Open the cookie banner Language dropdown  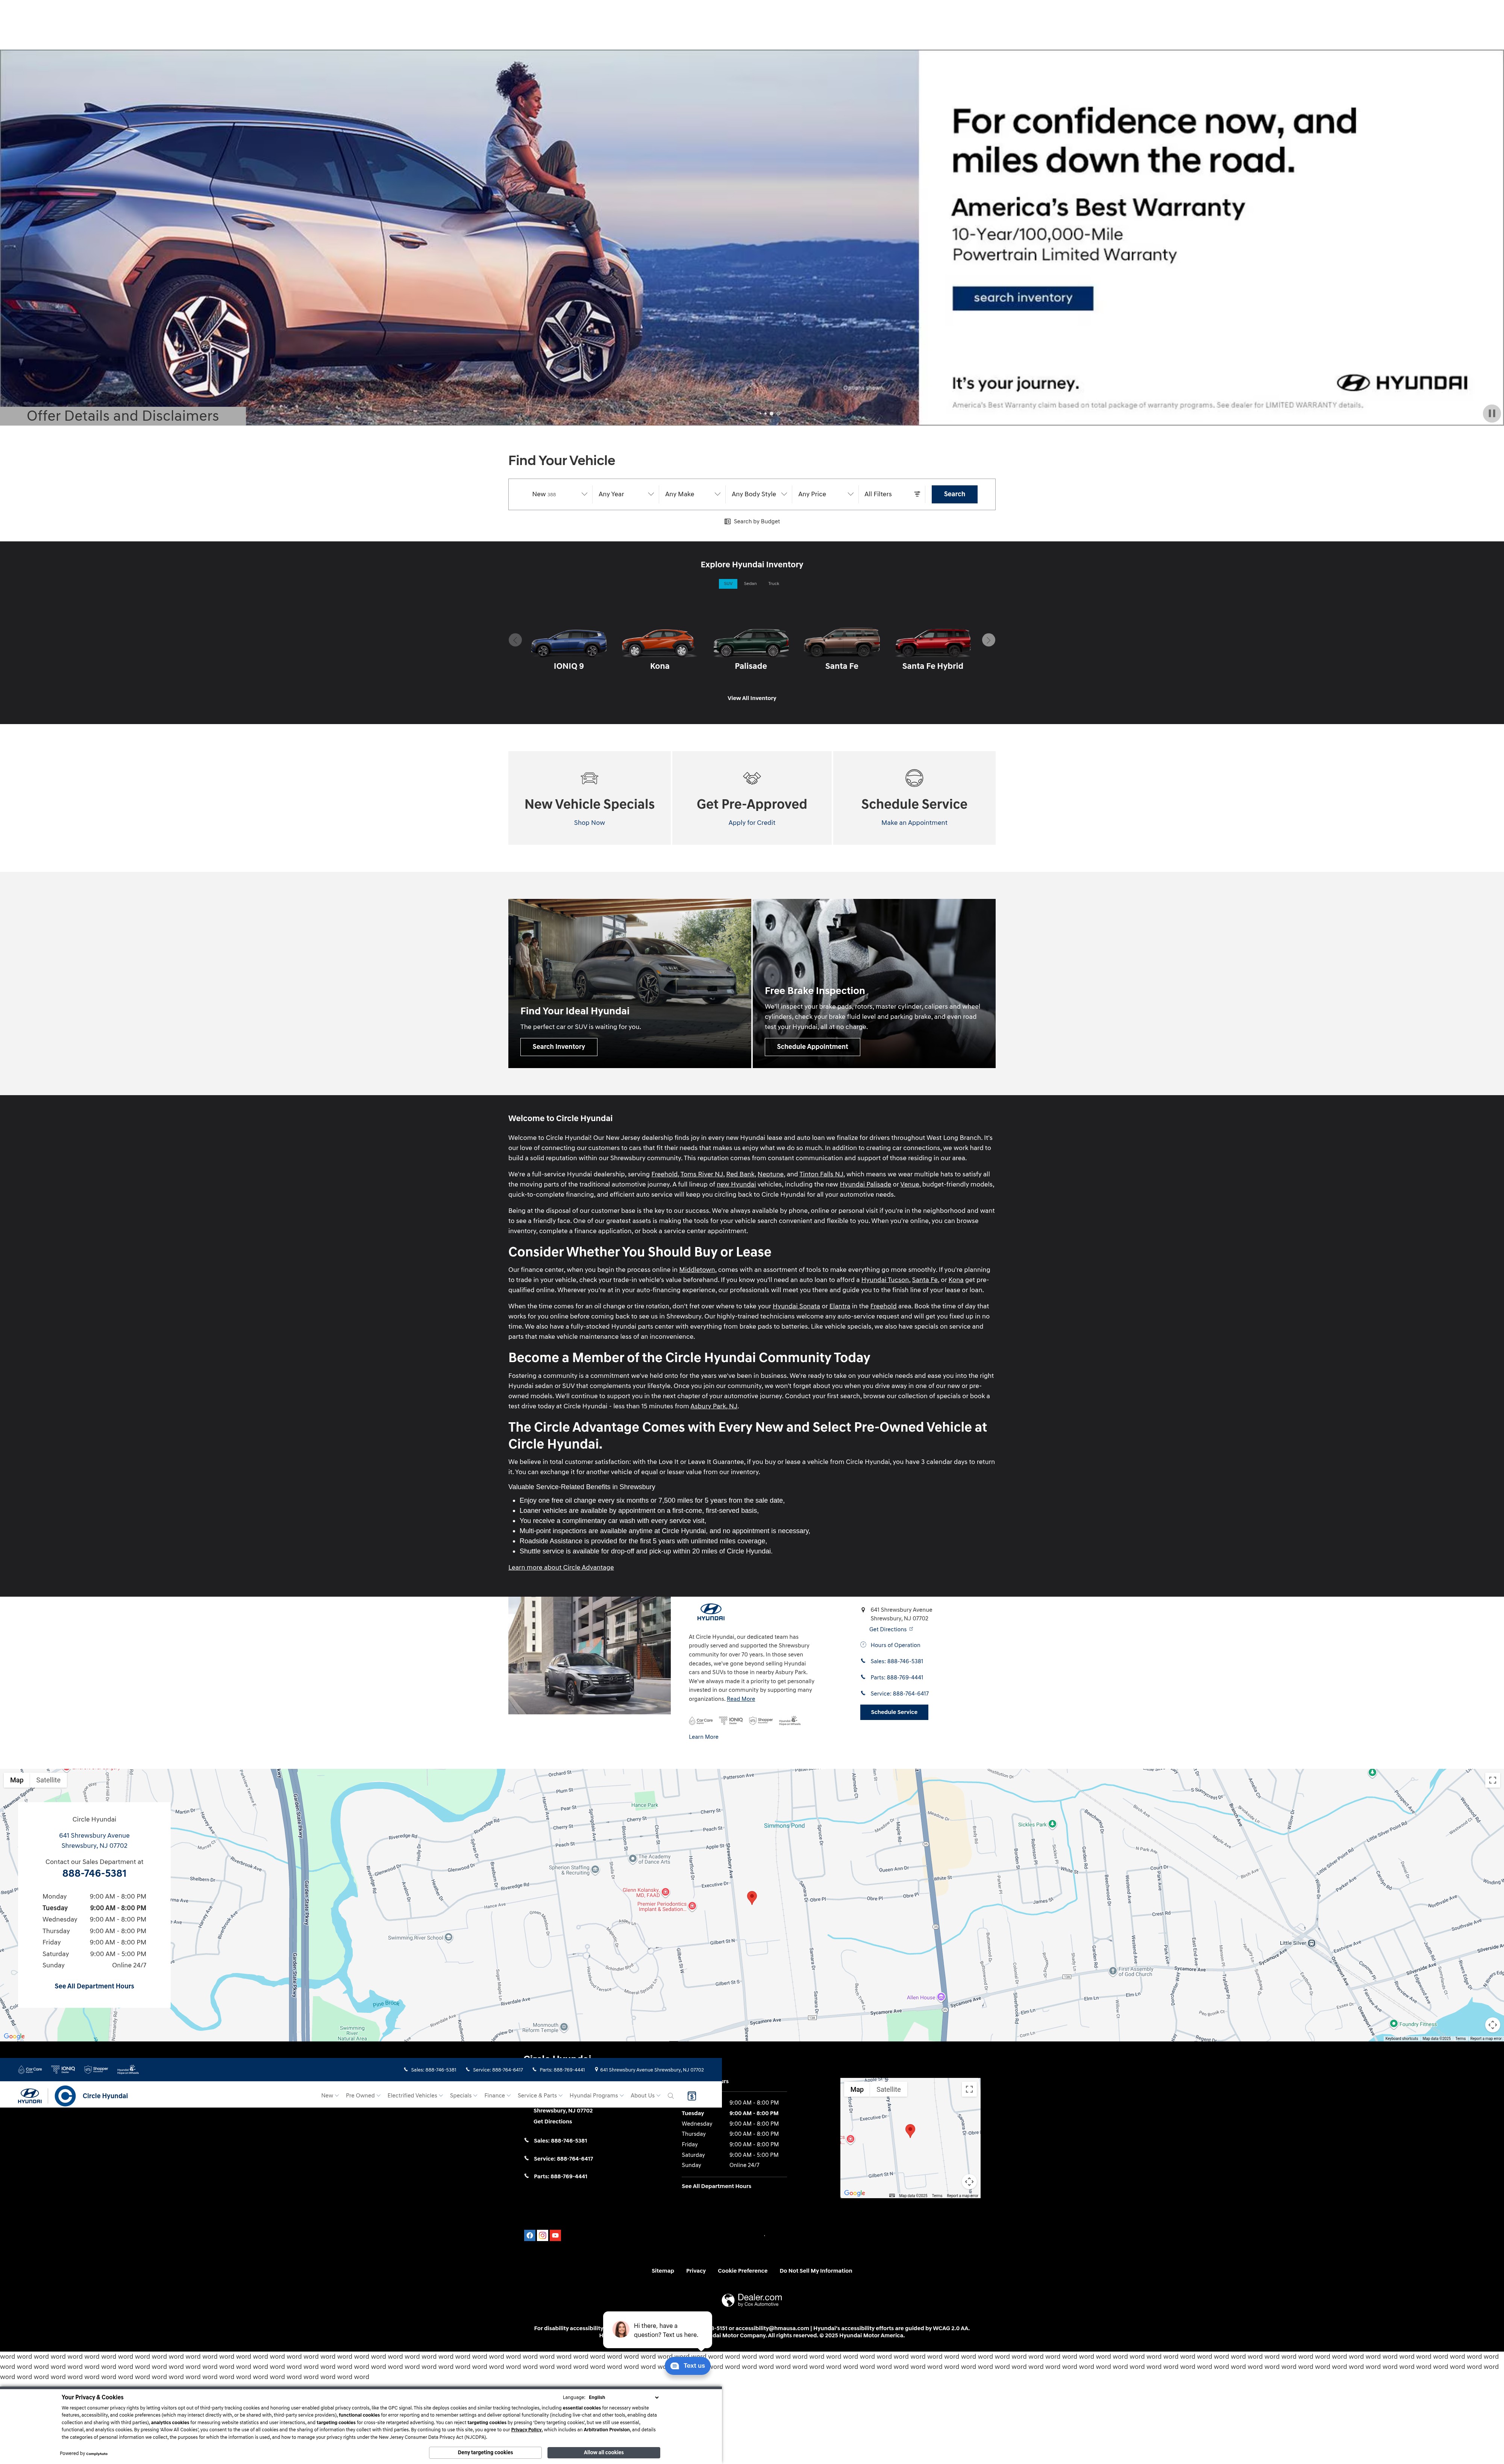tap(624, 2397)
